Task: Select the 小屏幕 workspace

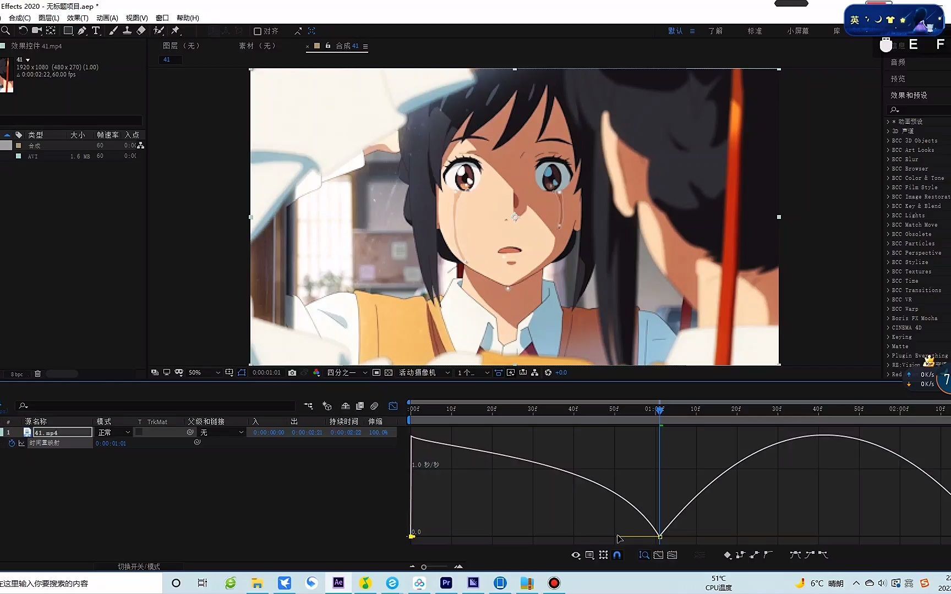Action: point(797,31)
